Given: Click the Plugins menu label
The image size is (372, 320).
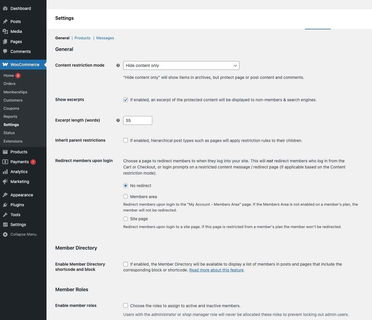Looking at the screenshot, I should 17,205.
